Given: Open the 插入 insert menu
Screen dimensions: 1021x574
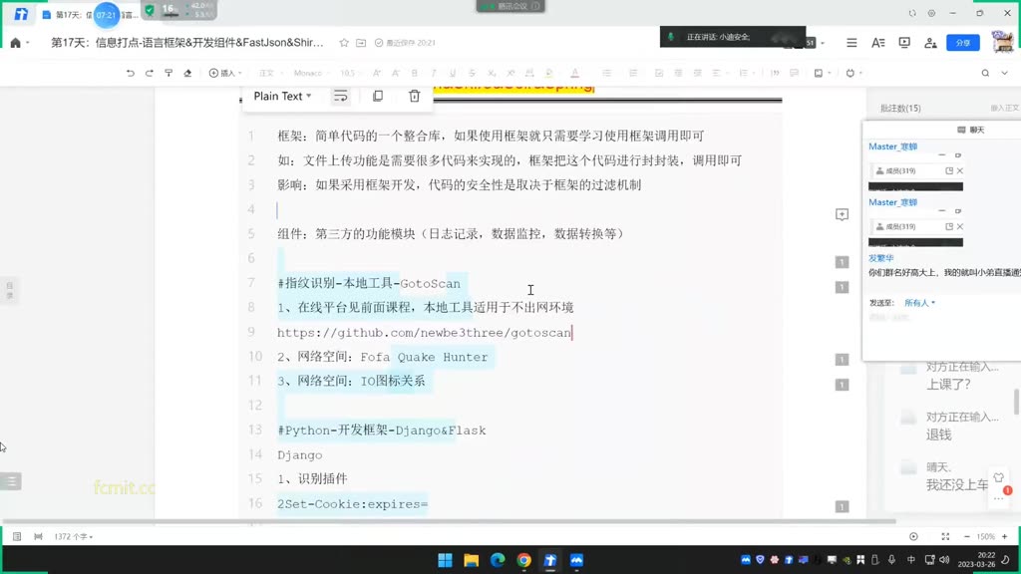Looking at the screenshot, I should (x=225, y=73).
